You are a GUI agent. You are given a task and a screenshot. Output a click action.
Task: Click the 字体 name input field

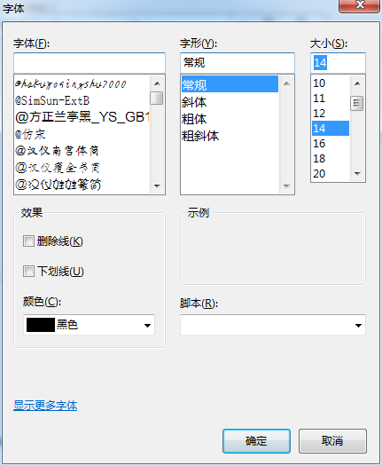90,63
